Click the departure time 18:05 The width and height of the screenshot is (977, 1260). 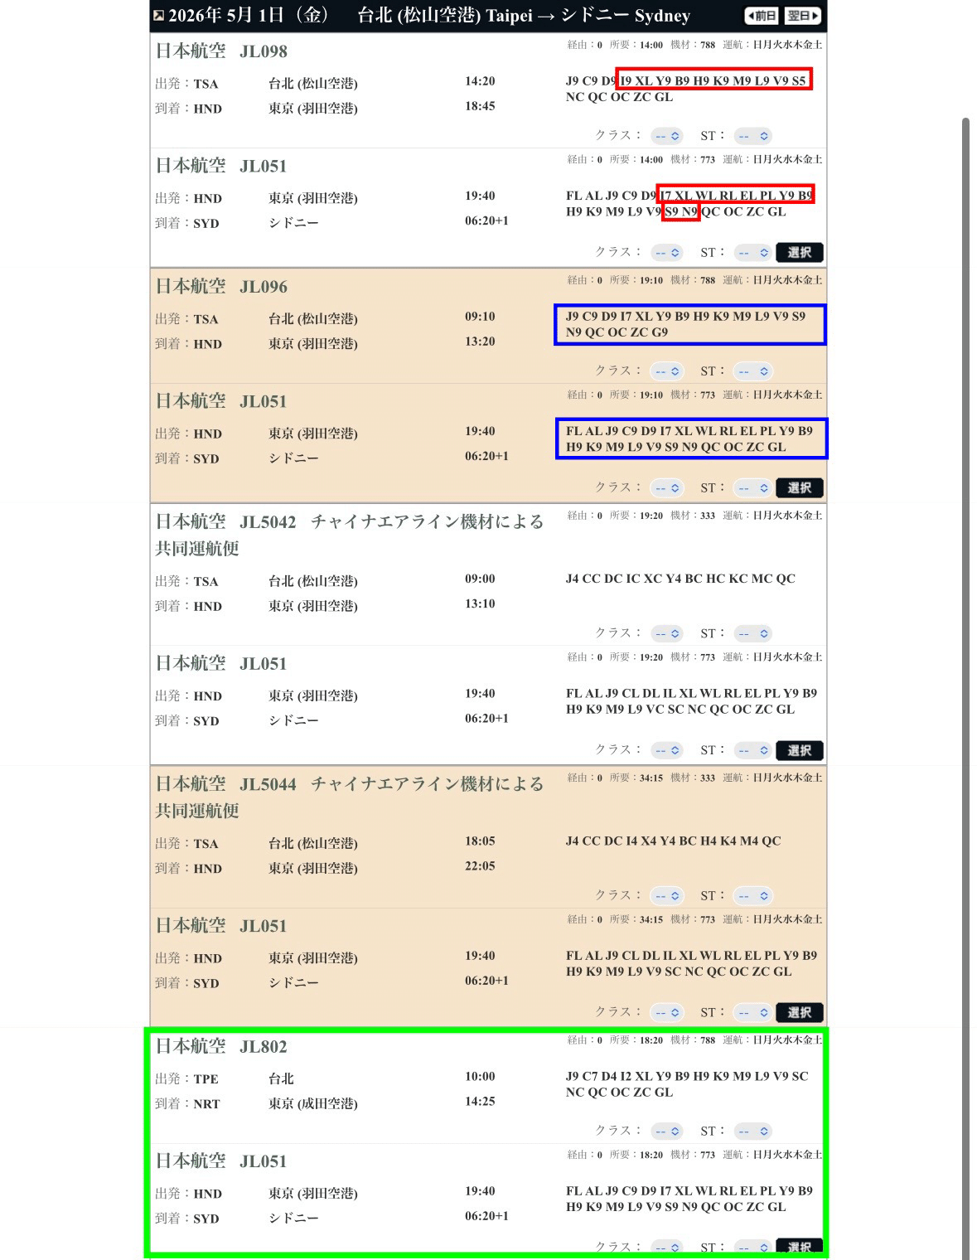(x=480, y=841)
